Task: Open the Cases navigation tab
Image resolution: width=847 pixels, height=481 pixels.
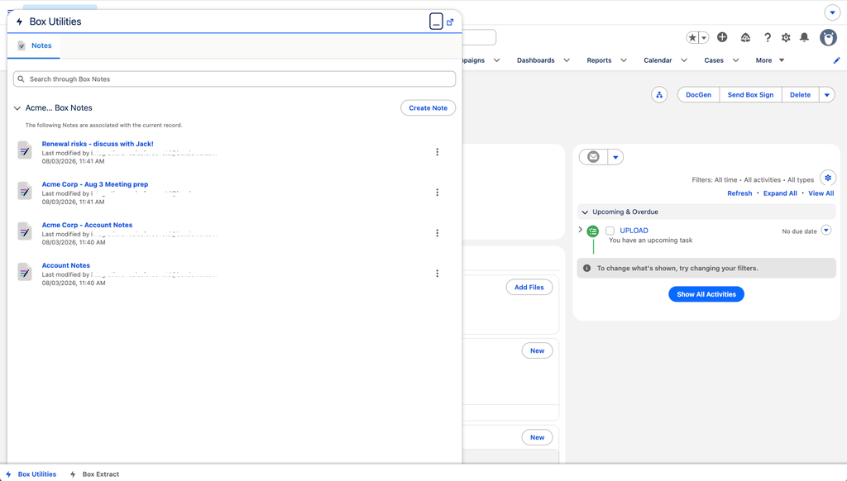Action: [714, 60]
